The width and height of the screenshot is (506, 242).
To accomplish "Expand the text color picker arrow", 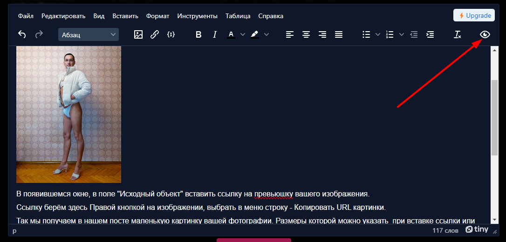I will 243,34.
